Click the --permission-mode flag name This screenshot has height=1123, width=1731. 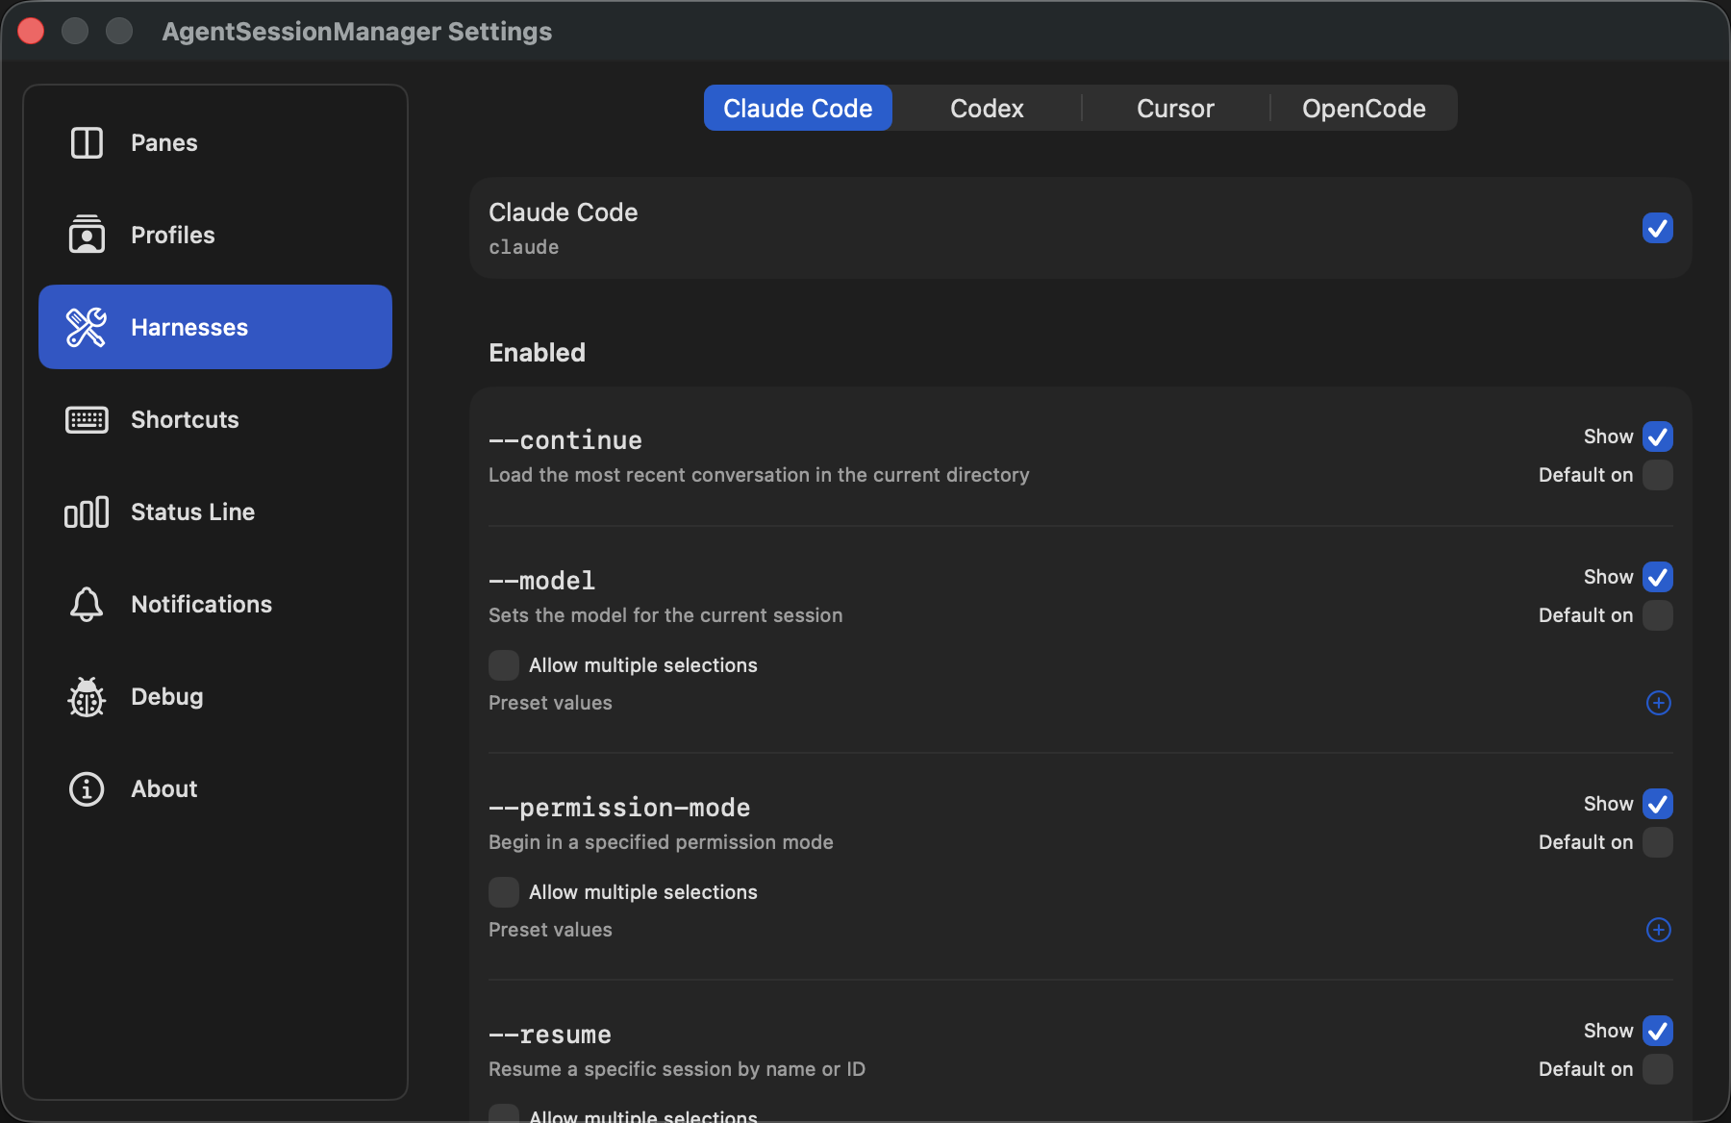coord(619,808)
